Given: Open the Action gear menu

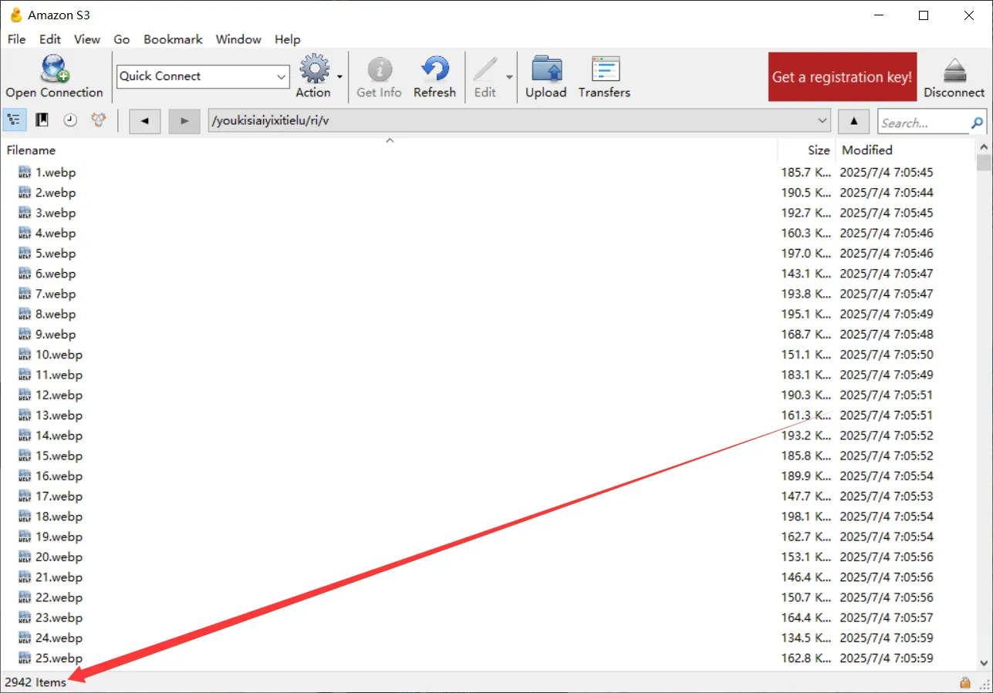Looking at the screenshot, I should click(314, 69).
